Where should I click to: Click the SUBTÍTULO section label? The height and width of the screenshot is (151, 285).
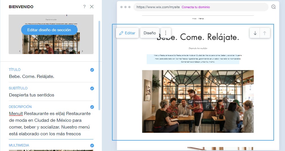pyautogui.click(x=18, y=88)
